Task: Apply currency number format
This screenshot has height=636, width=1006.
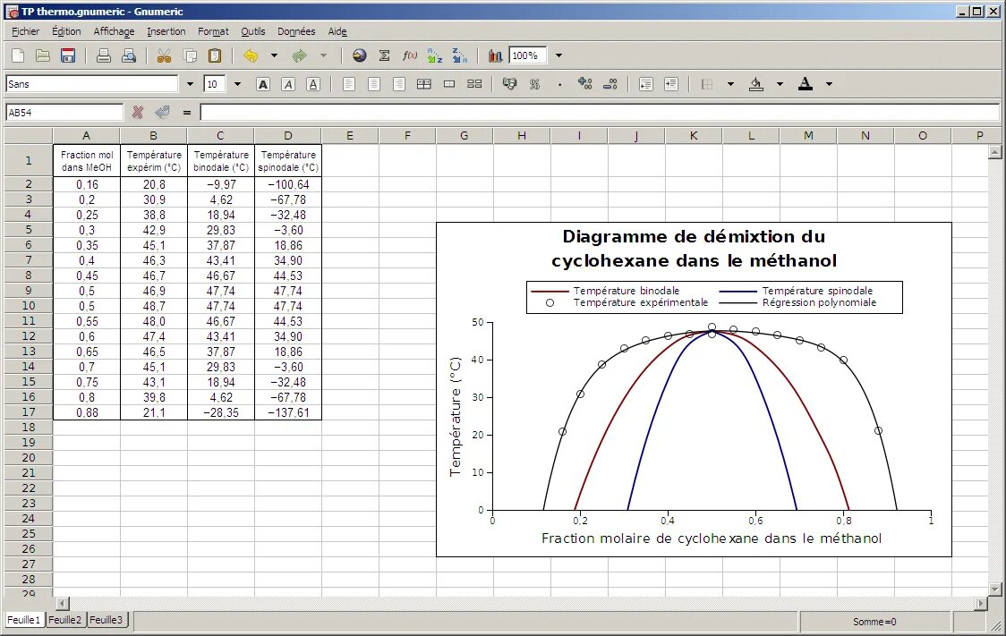Action: pos(509,84)
